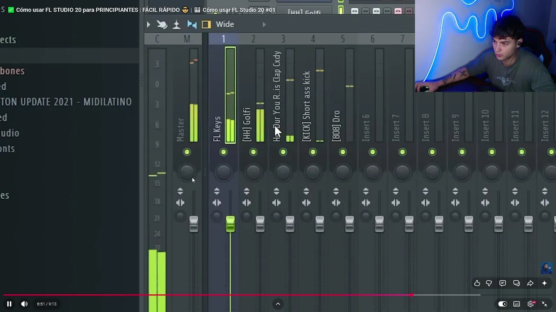The width and height of the screenshot is (556, 312).
Task: Click Master stereo separation knob
Action: pos(180,216)
